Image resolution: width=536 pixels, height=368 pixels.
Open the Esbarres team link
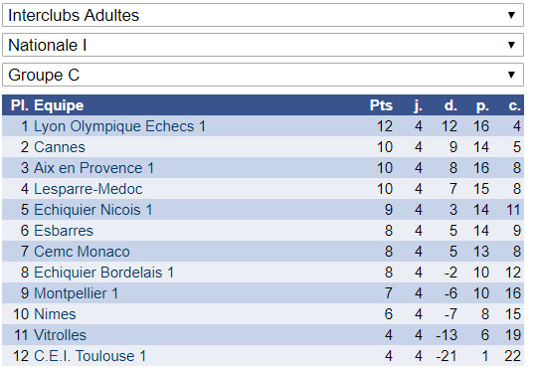[x=64, y=231]
